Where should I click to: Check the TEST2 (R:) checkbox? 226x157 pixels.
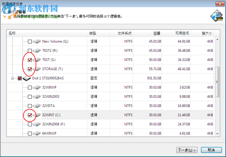[x=30, y=51]
